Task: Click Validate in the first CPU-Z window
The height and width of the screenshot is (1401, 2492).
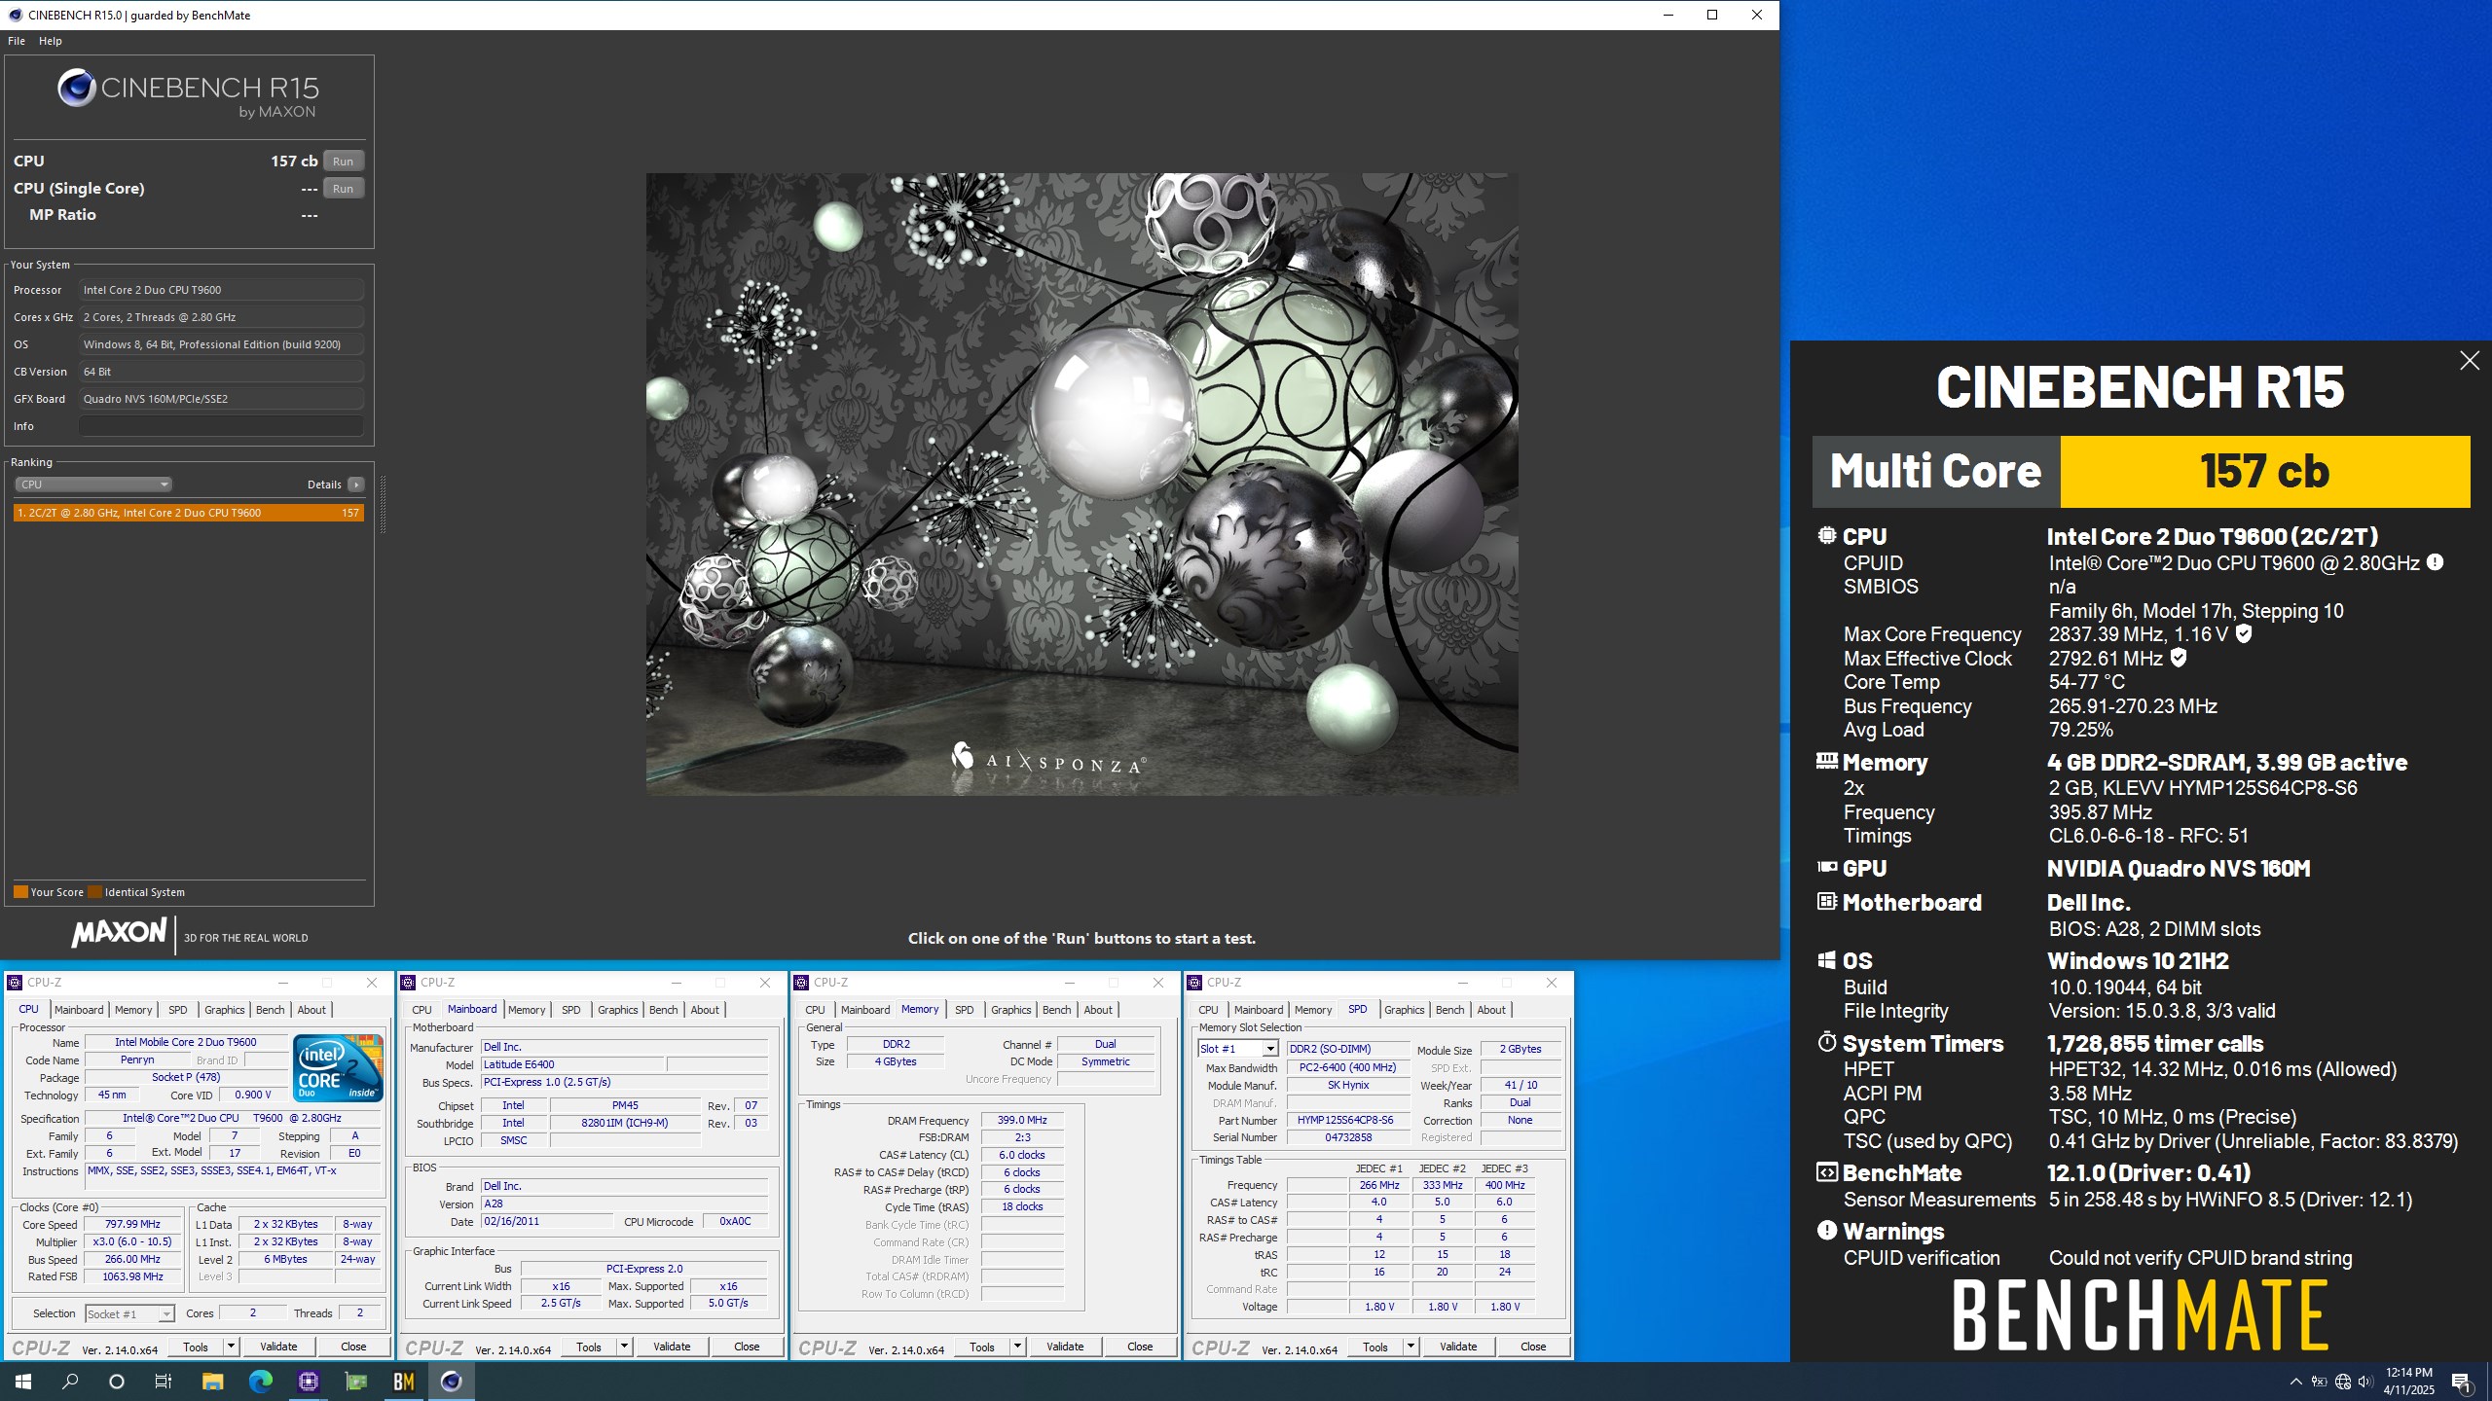Action: click(x=278, y=1347)
